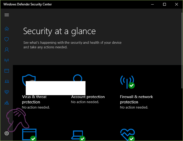Maximize the Windows Defender Security Center window
The height and width of the screenshot is (141, 183).
click(x=164, y=4)
